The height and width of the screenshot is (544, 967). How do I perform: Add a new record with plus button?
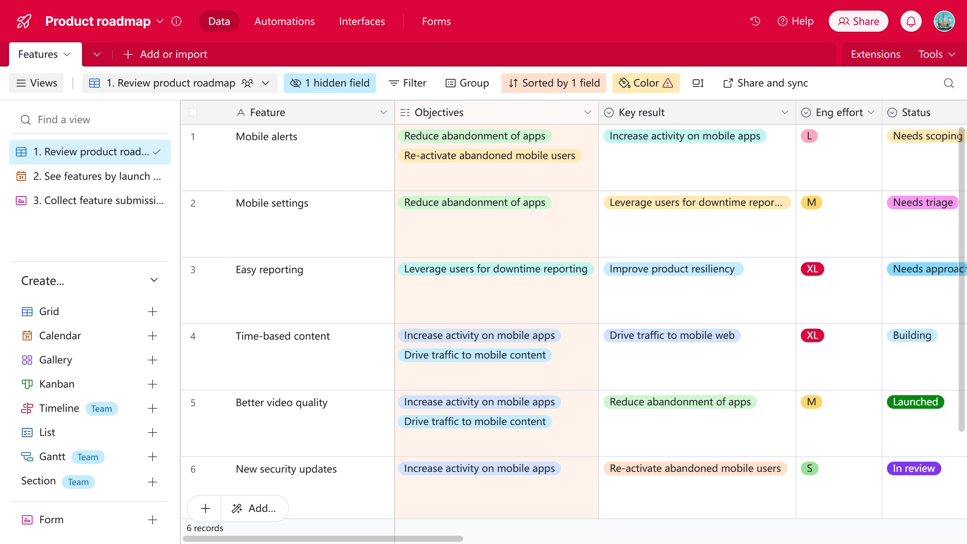[205, 508]
